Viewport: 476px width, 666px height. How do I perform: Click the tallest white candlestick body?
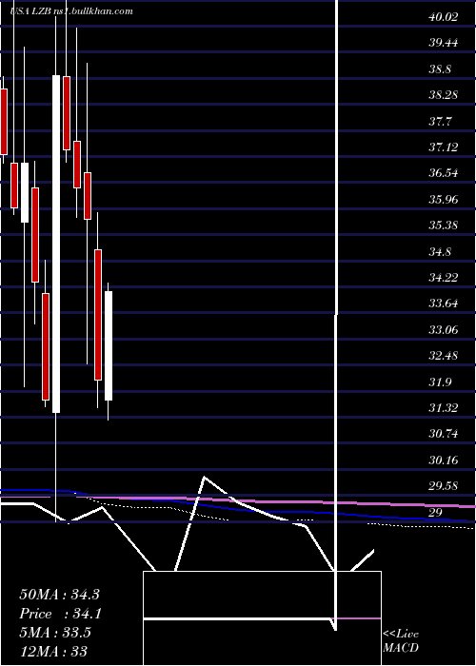(56, 244)
